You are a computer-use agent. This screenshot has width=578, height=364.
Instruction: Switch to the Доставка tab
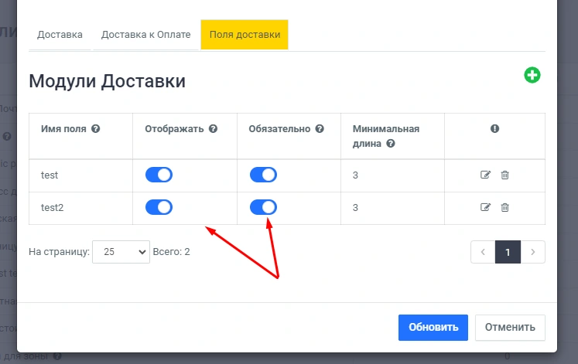pyautogui.click(x=60, y=35)
